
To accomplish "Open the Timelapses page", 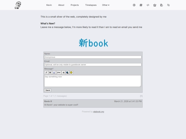I will click(91, 5).
